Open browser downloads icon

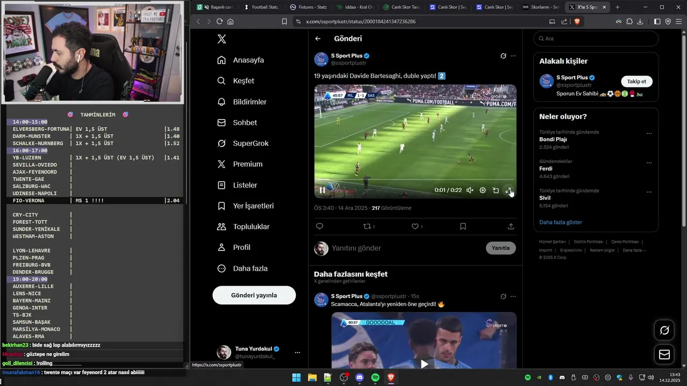click(640, 21)
